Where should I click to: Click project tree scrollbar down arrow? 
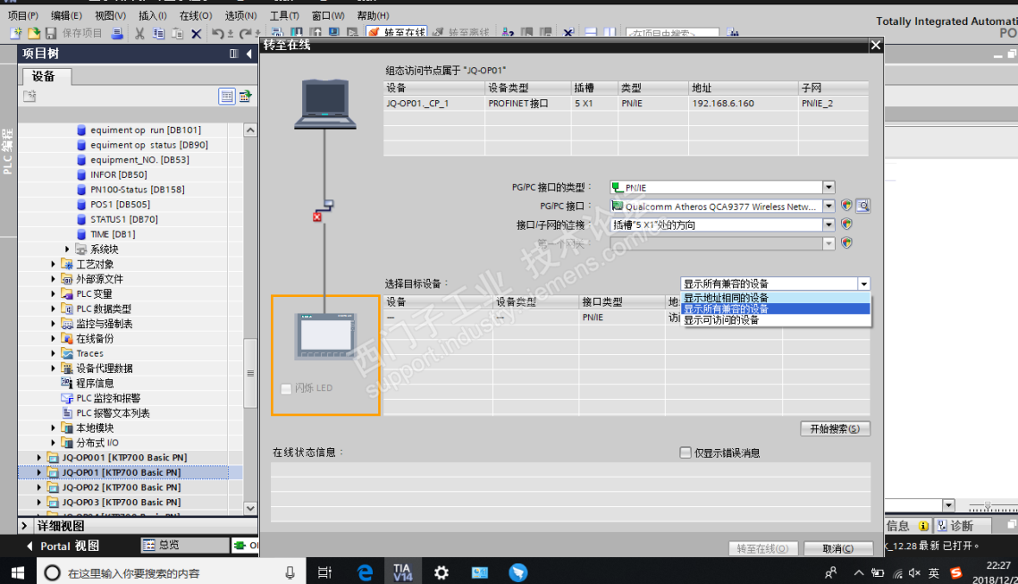coord(250,508)
